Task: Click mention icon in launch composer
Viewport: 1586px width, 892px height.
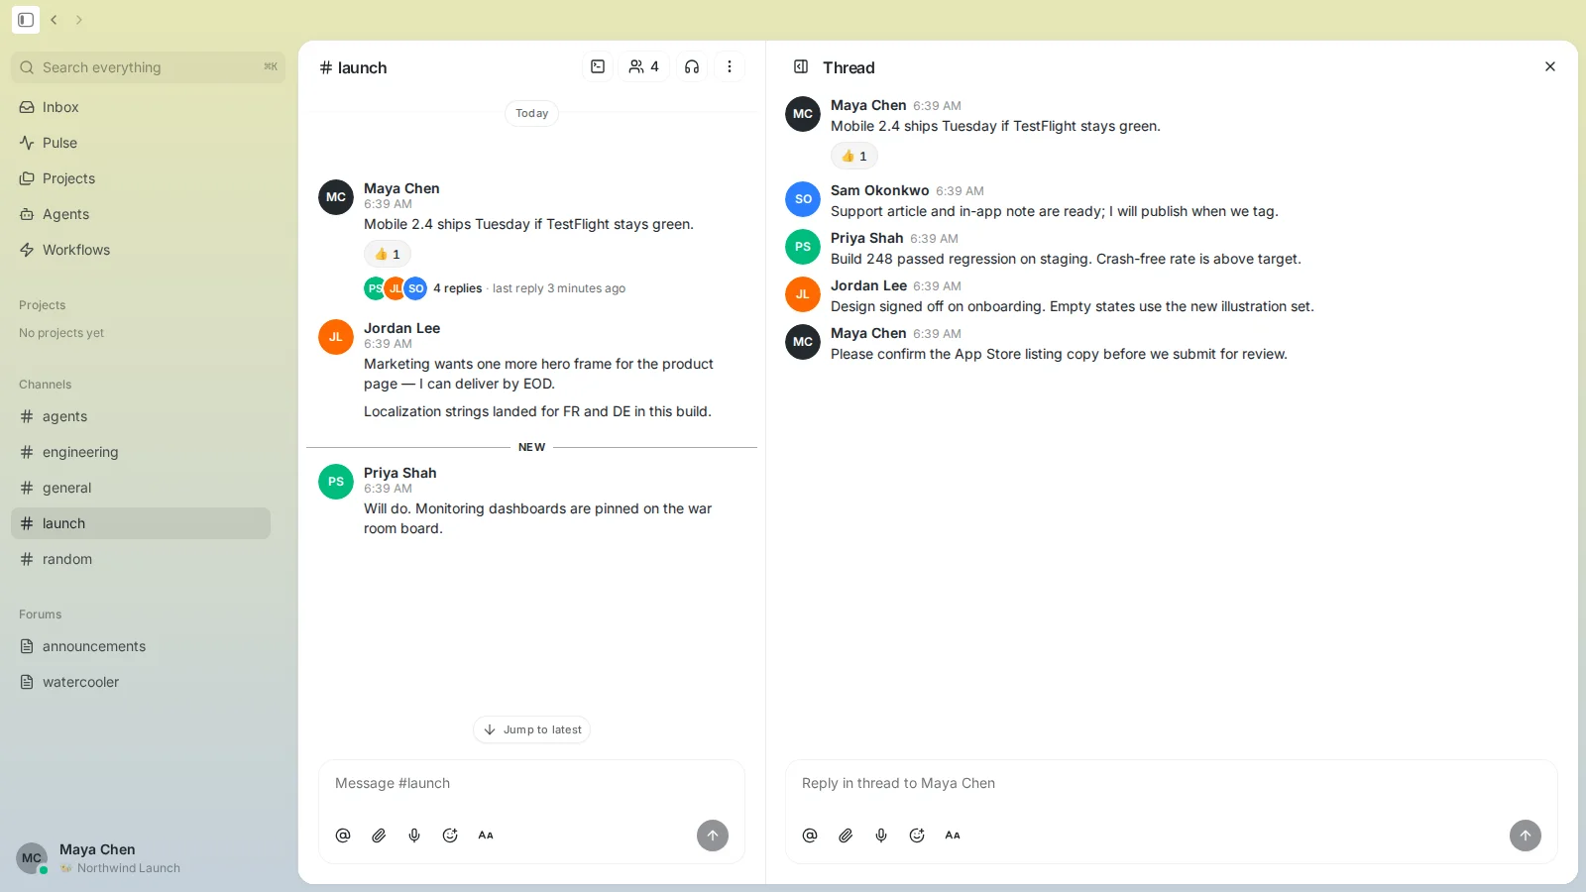Action: point(343,836)
